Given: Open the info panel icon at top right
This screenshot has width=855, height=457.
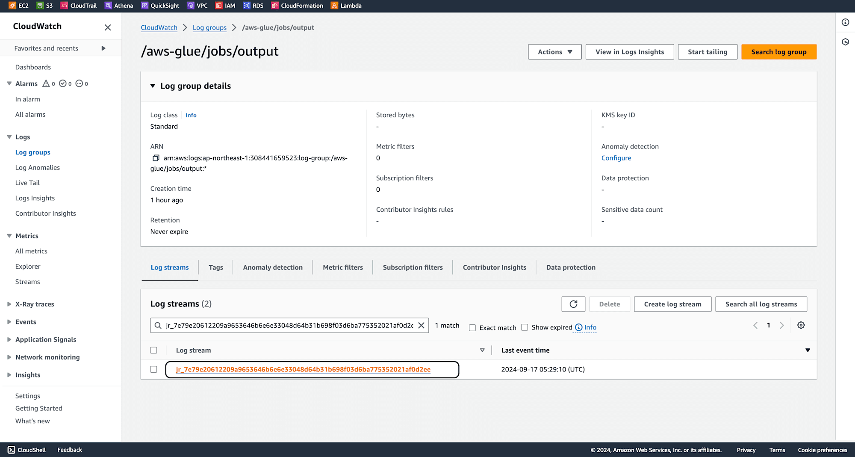Looking at the screenshot, I should point(845,22).
